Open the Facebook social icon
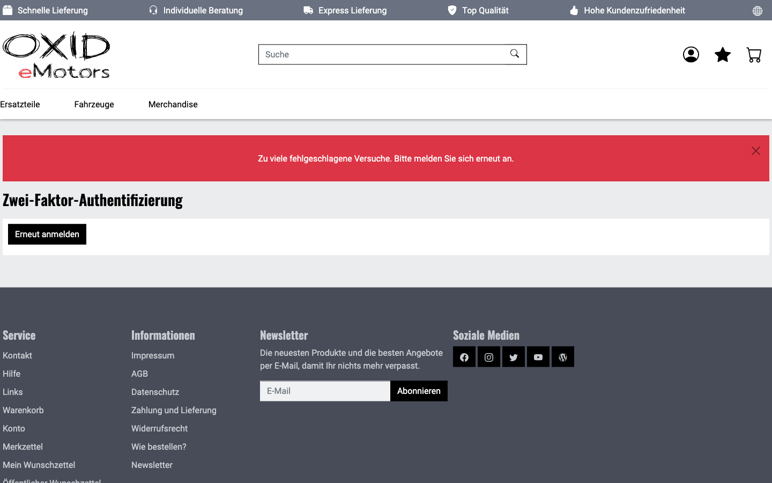The width and height of the screenshot is (772, 483). 464,357
